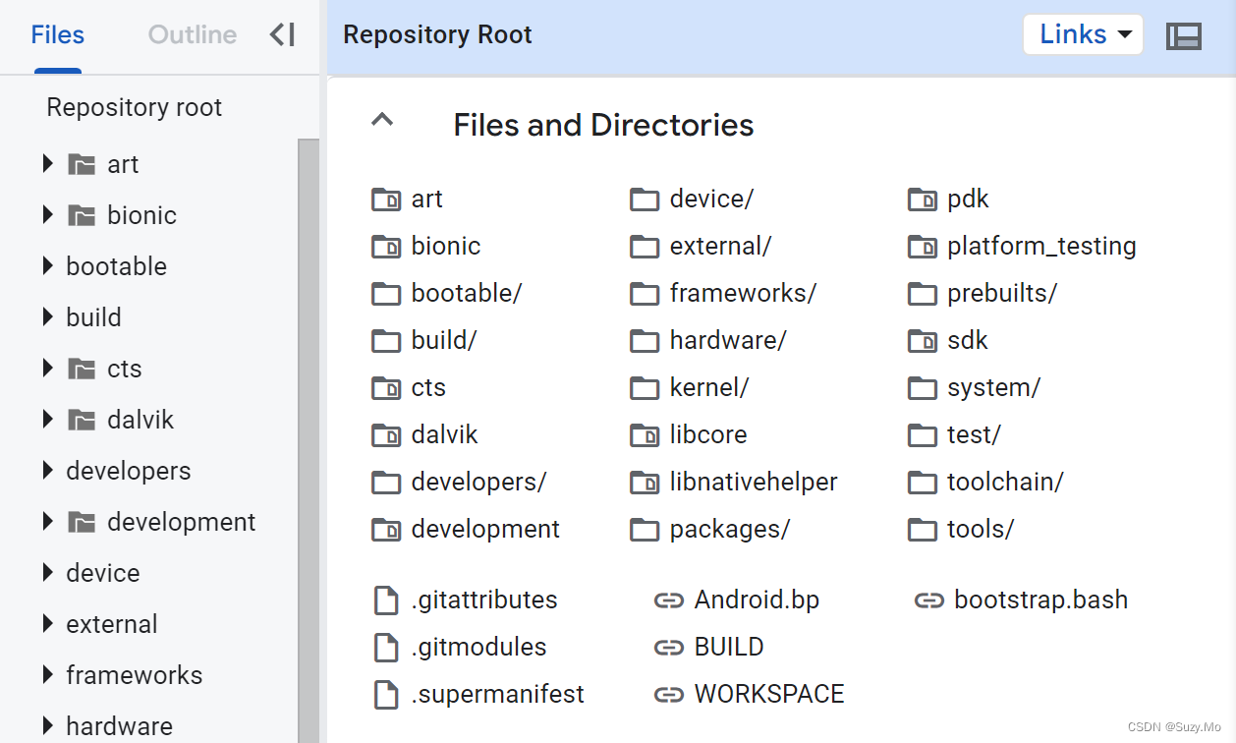Click the hardware/ folder icon
The width and height of the screenshot is (1236, 743).
point(645,341)
